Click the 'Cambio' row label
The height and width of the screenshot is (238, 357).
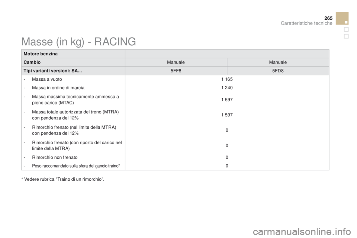[32, 62]
